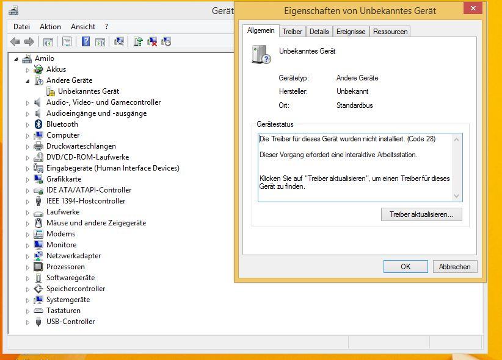Viewport: 502px width, 360px height.
Task: Open the ? help menu
Action: tap(107, 27)
